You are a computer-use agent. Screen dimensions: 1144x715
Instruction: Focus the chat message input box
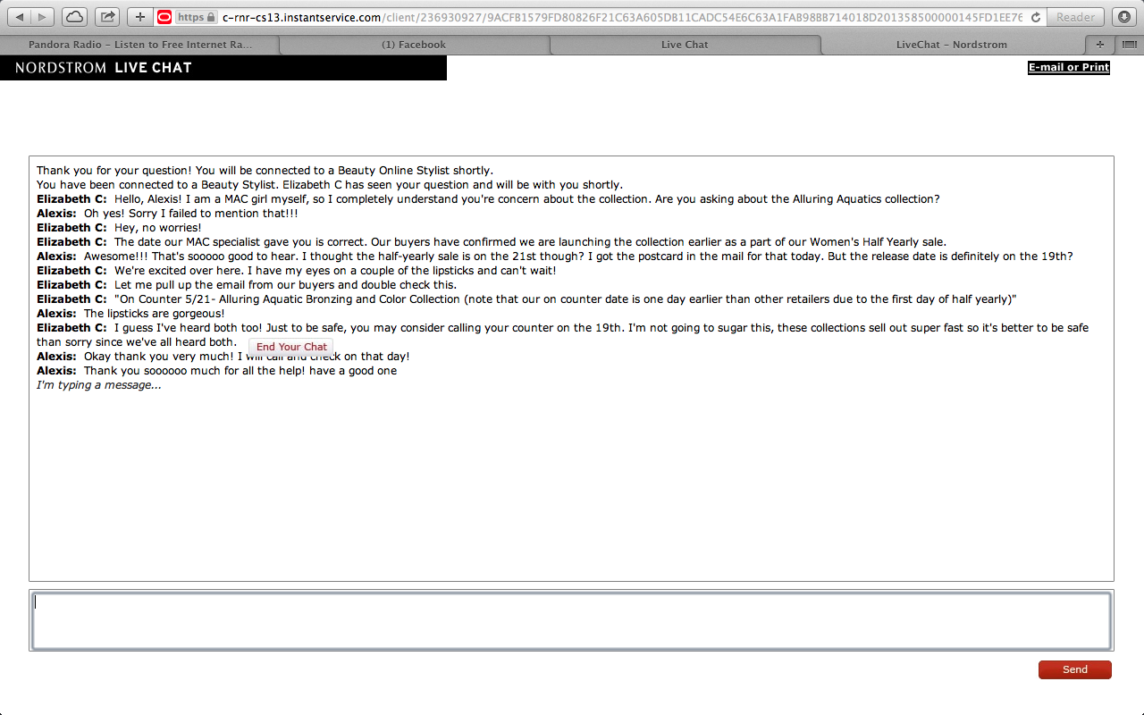click(x=572, y=620)
